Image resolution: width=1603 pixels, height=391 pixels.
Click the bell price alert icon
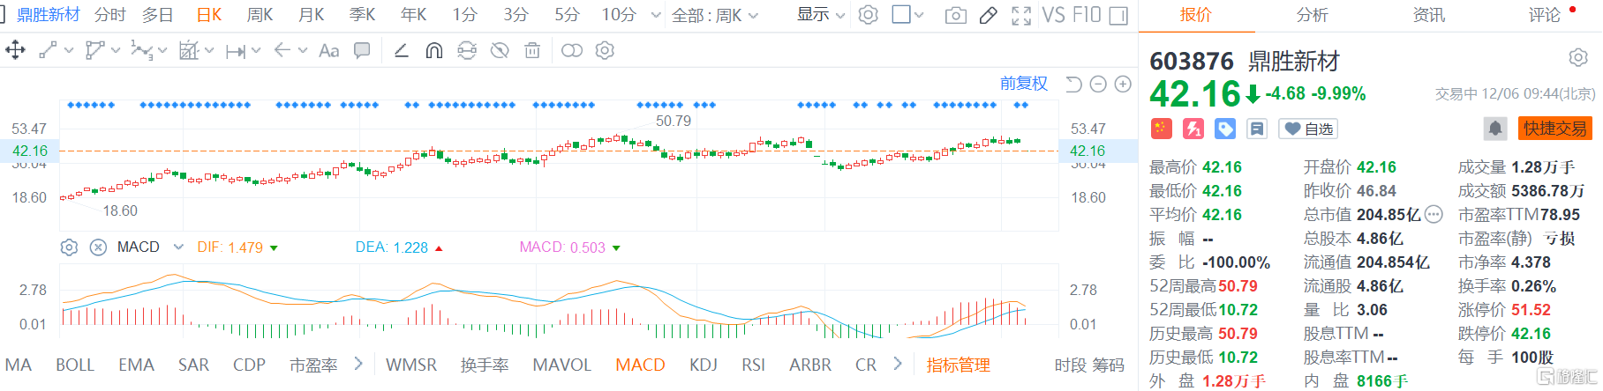click(x=1494, y=129)
